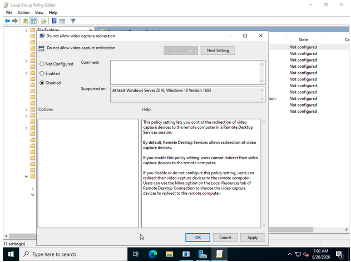Click the Apply button
Viewport: 351px width, 262px height.
point(253,238)
